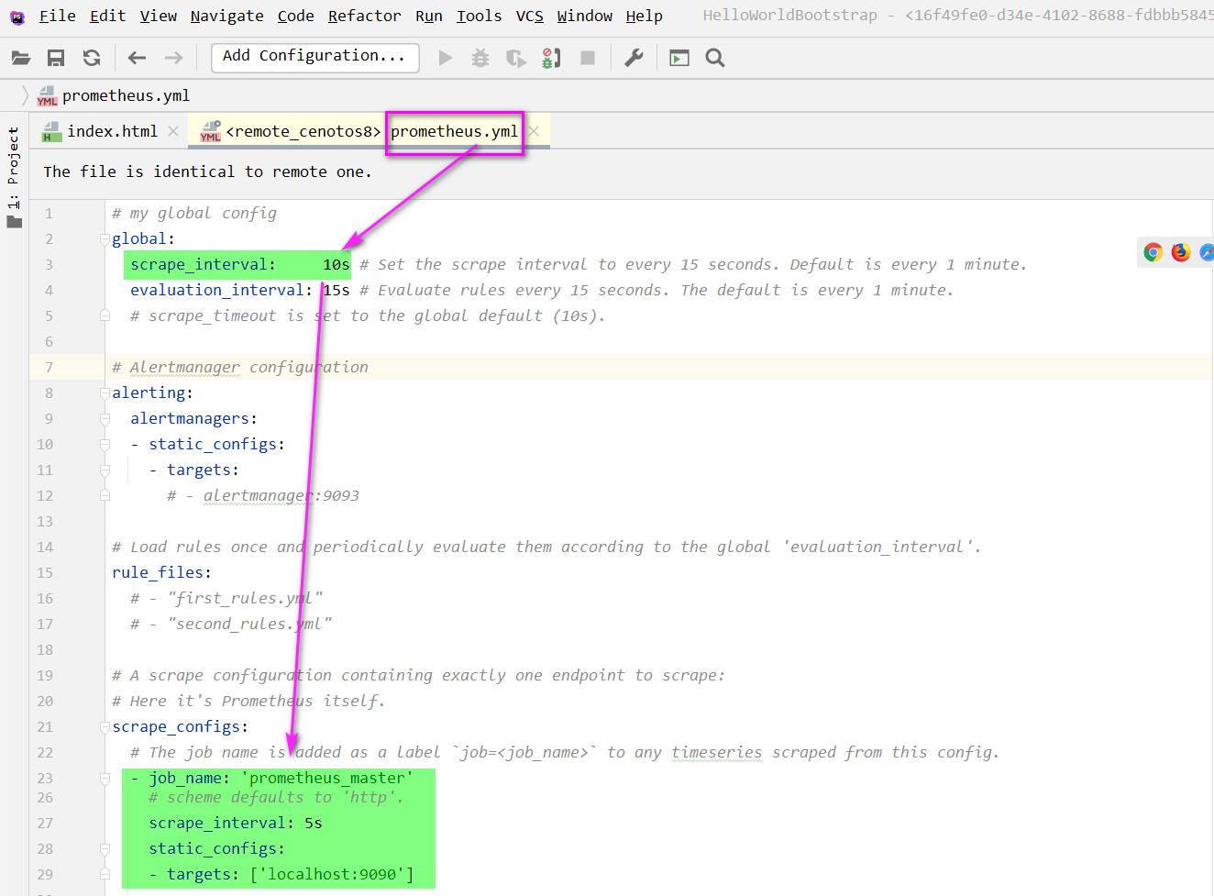The width and height of the screenshot is (1214, 896).
Task: Click 'evaluation_interval:' key on line 4
Action: [x=222, y=291]
